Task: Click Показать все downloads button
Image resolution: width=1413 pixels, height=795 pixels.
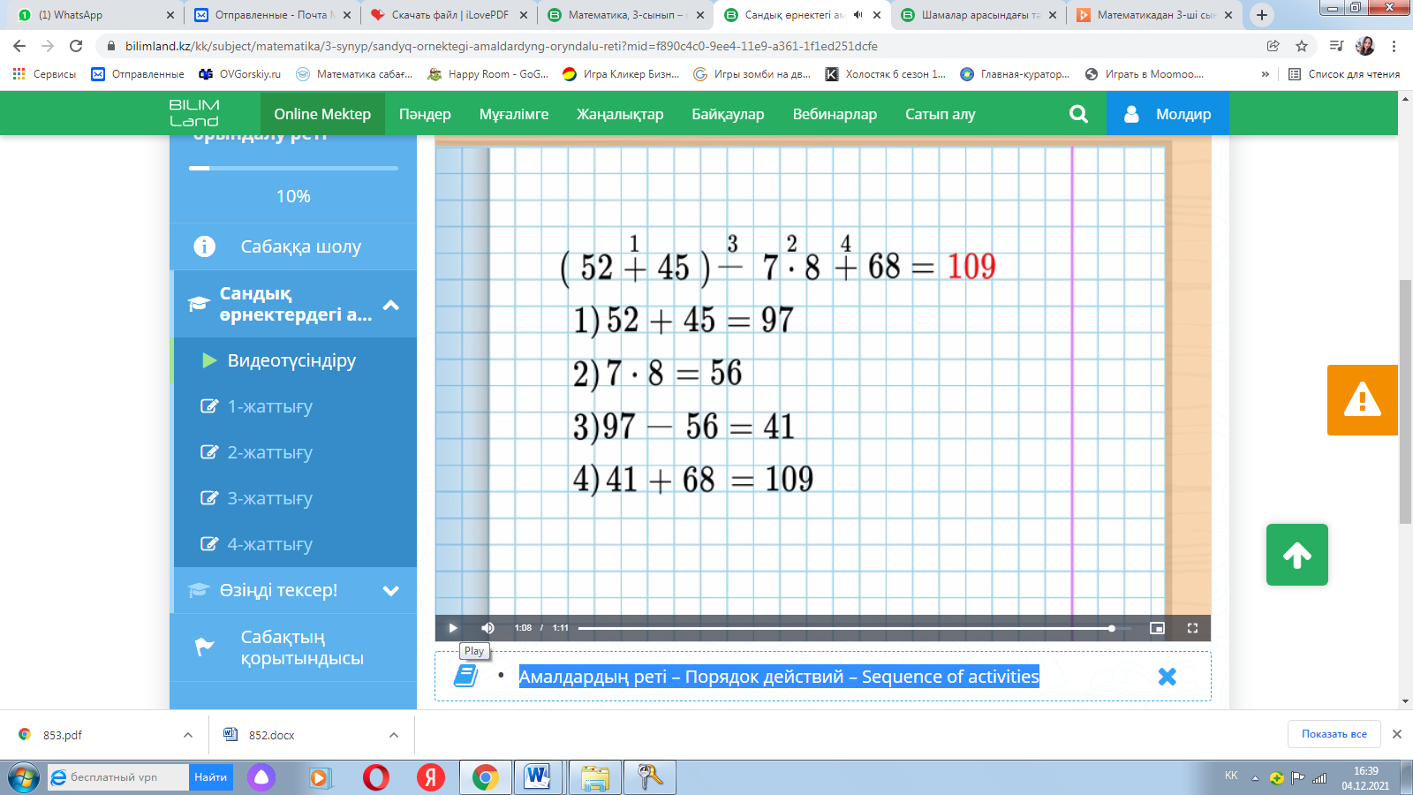Action: [1334, 734]
